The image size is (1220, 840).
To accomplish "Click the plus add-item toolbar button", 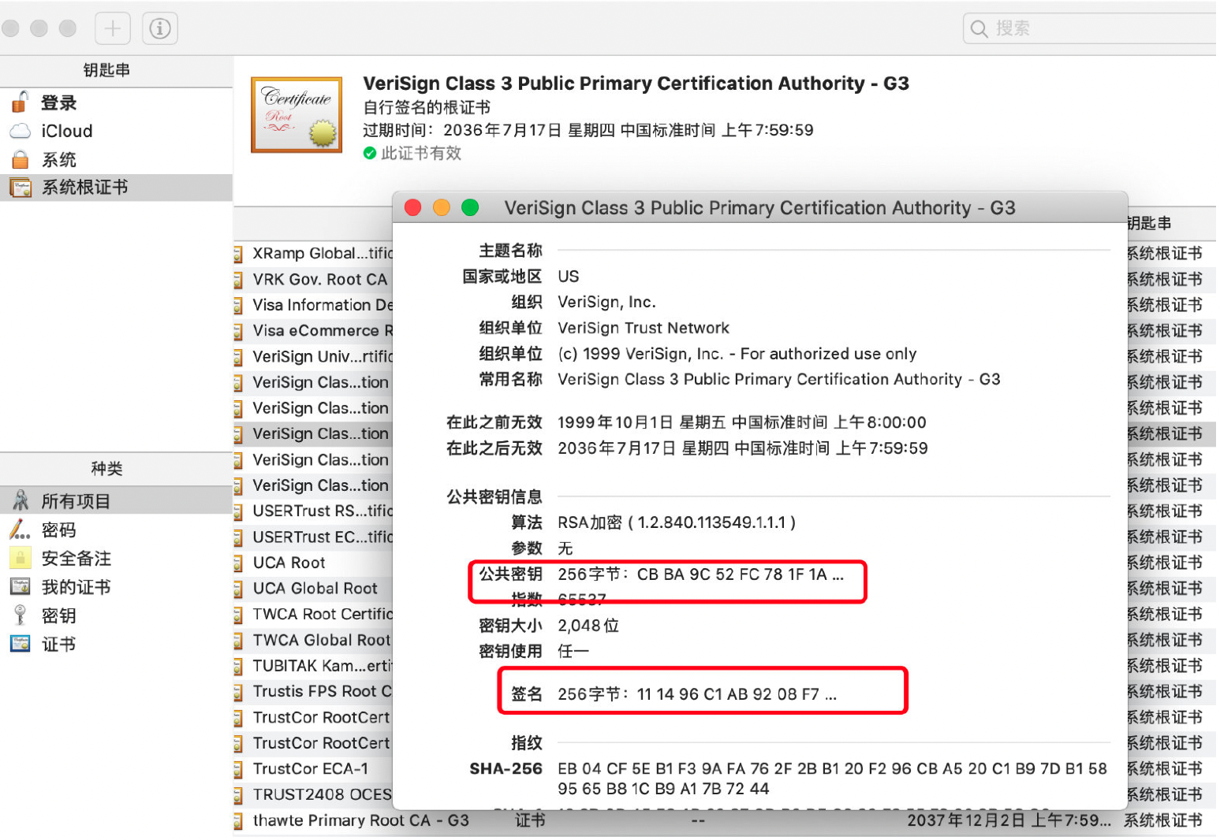I will 113,28.
